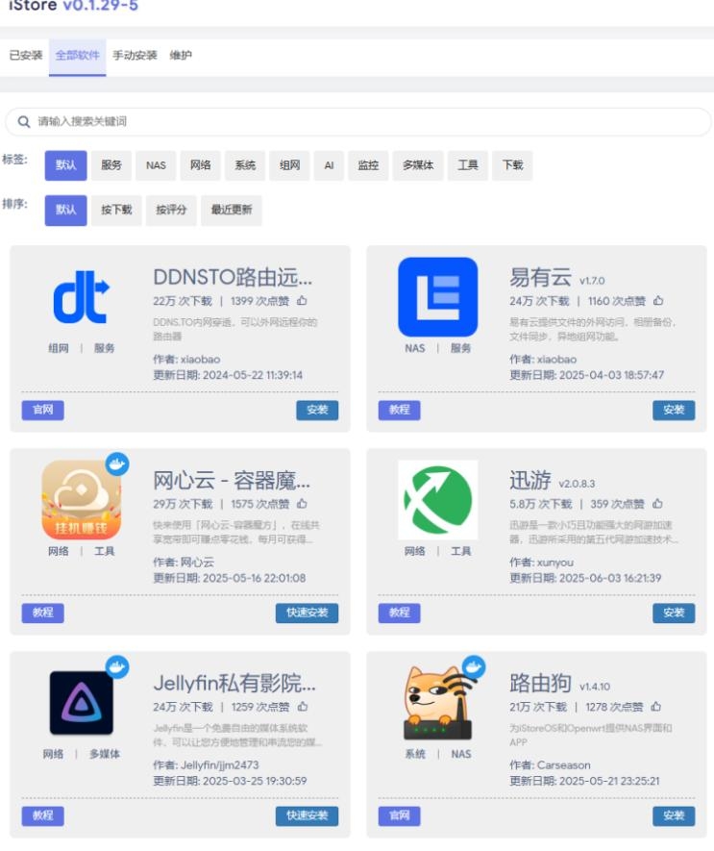Like DDNSTO with the thumbs-up icon
Image resolution: width=714 pixels, height=851 pixels.
point(302,300)
